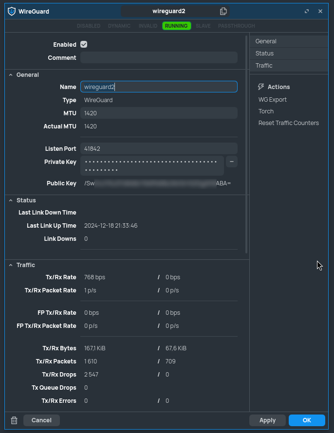Click the WireGuard shield logo icon
Screen dimensions: 334x433
(x=12, y=11)
